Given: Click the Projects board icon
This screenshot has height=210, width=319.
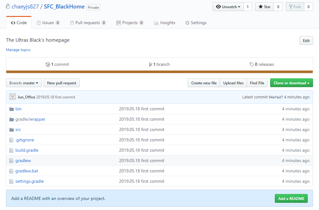Looking at the screenshot, I should [x=118, y=23].
